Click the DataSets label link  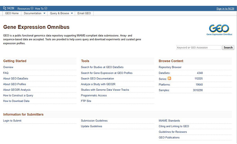pos(164,73)
